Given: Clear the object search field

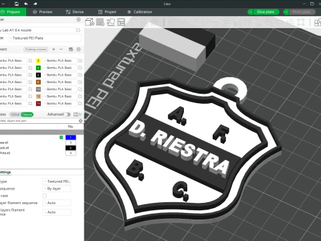Looking at the screenshot, I should click(80, 120).
